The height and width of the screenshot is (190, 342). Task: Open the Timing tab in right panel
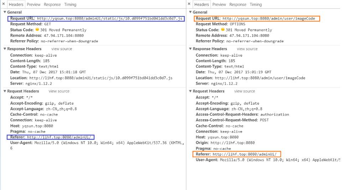pyautogui.click(x=256, y=5)
